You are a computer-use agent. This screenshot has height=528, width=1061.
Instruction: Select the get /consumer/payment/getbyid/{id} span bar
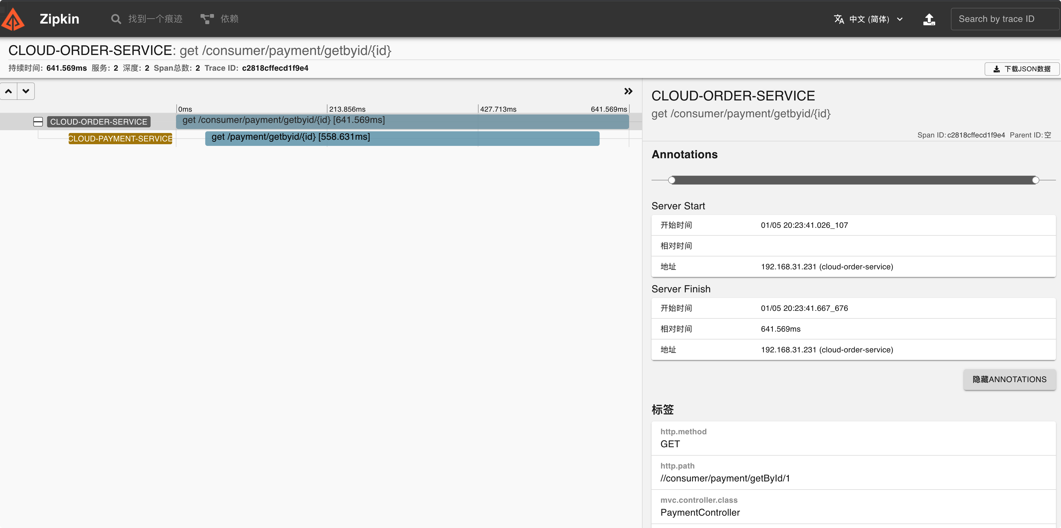(402, 121)
